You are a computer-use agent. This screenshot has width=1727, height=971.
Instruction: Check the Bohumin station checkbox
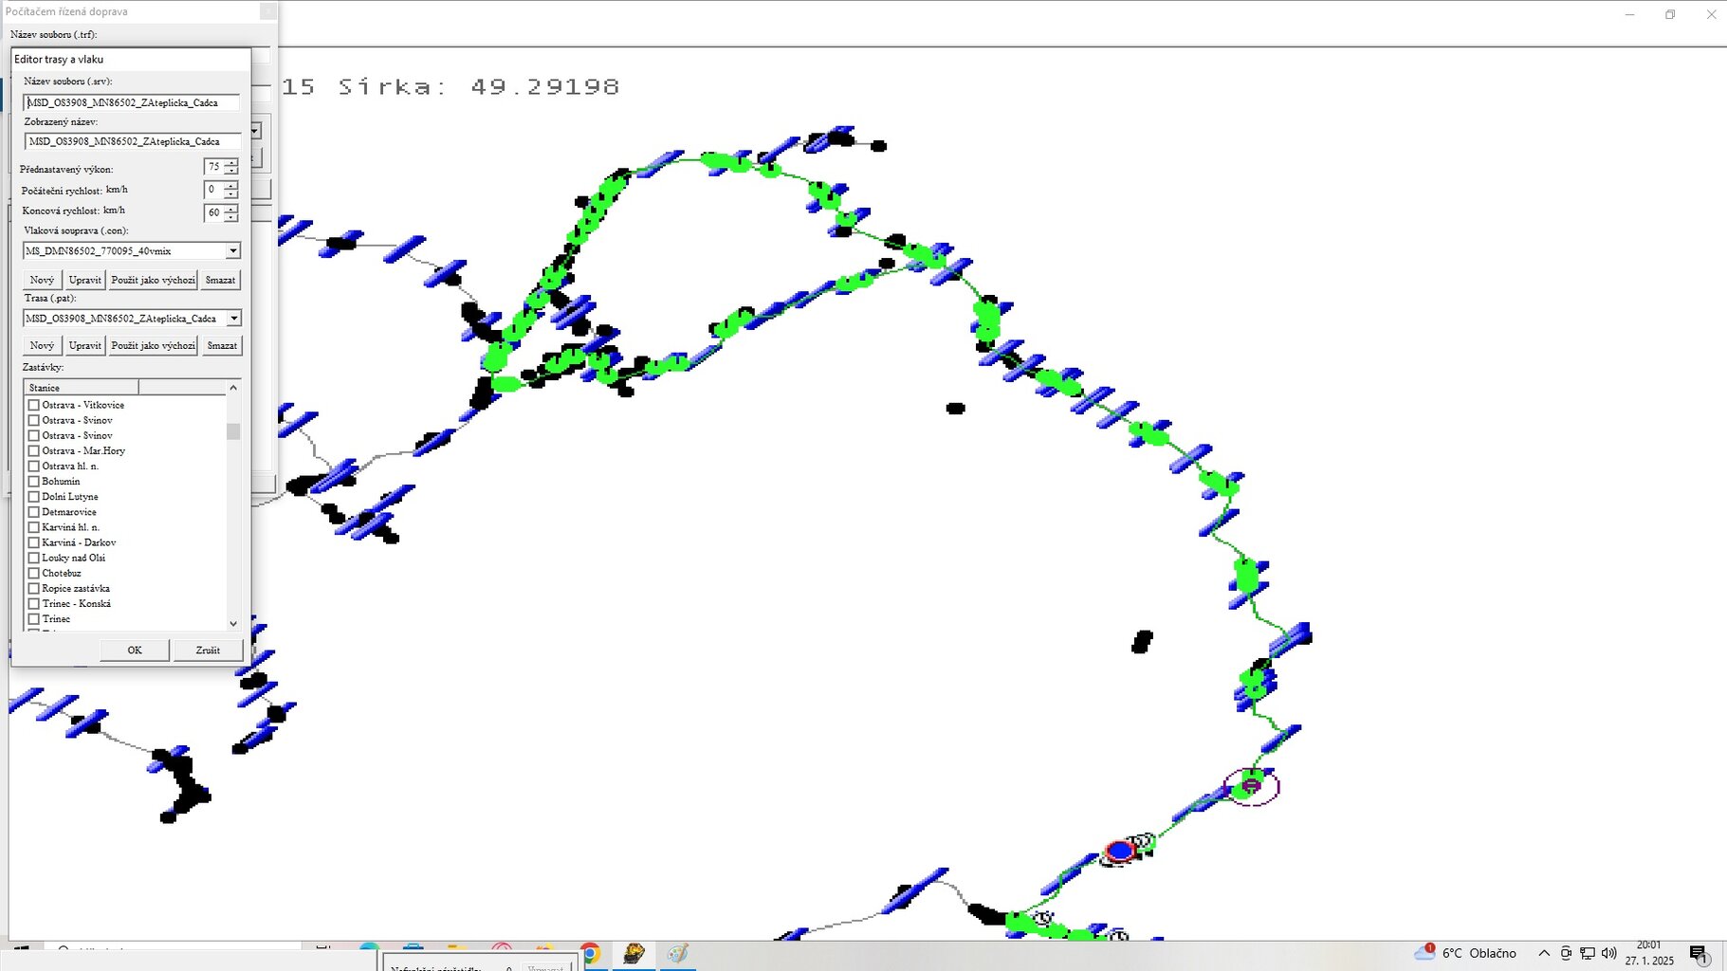[x=34, y=482]
